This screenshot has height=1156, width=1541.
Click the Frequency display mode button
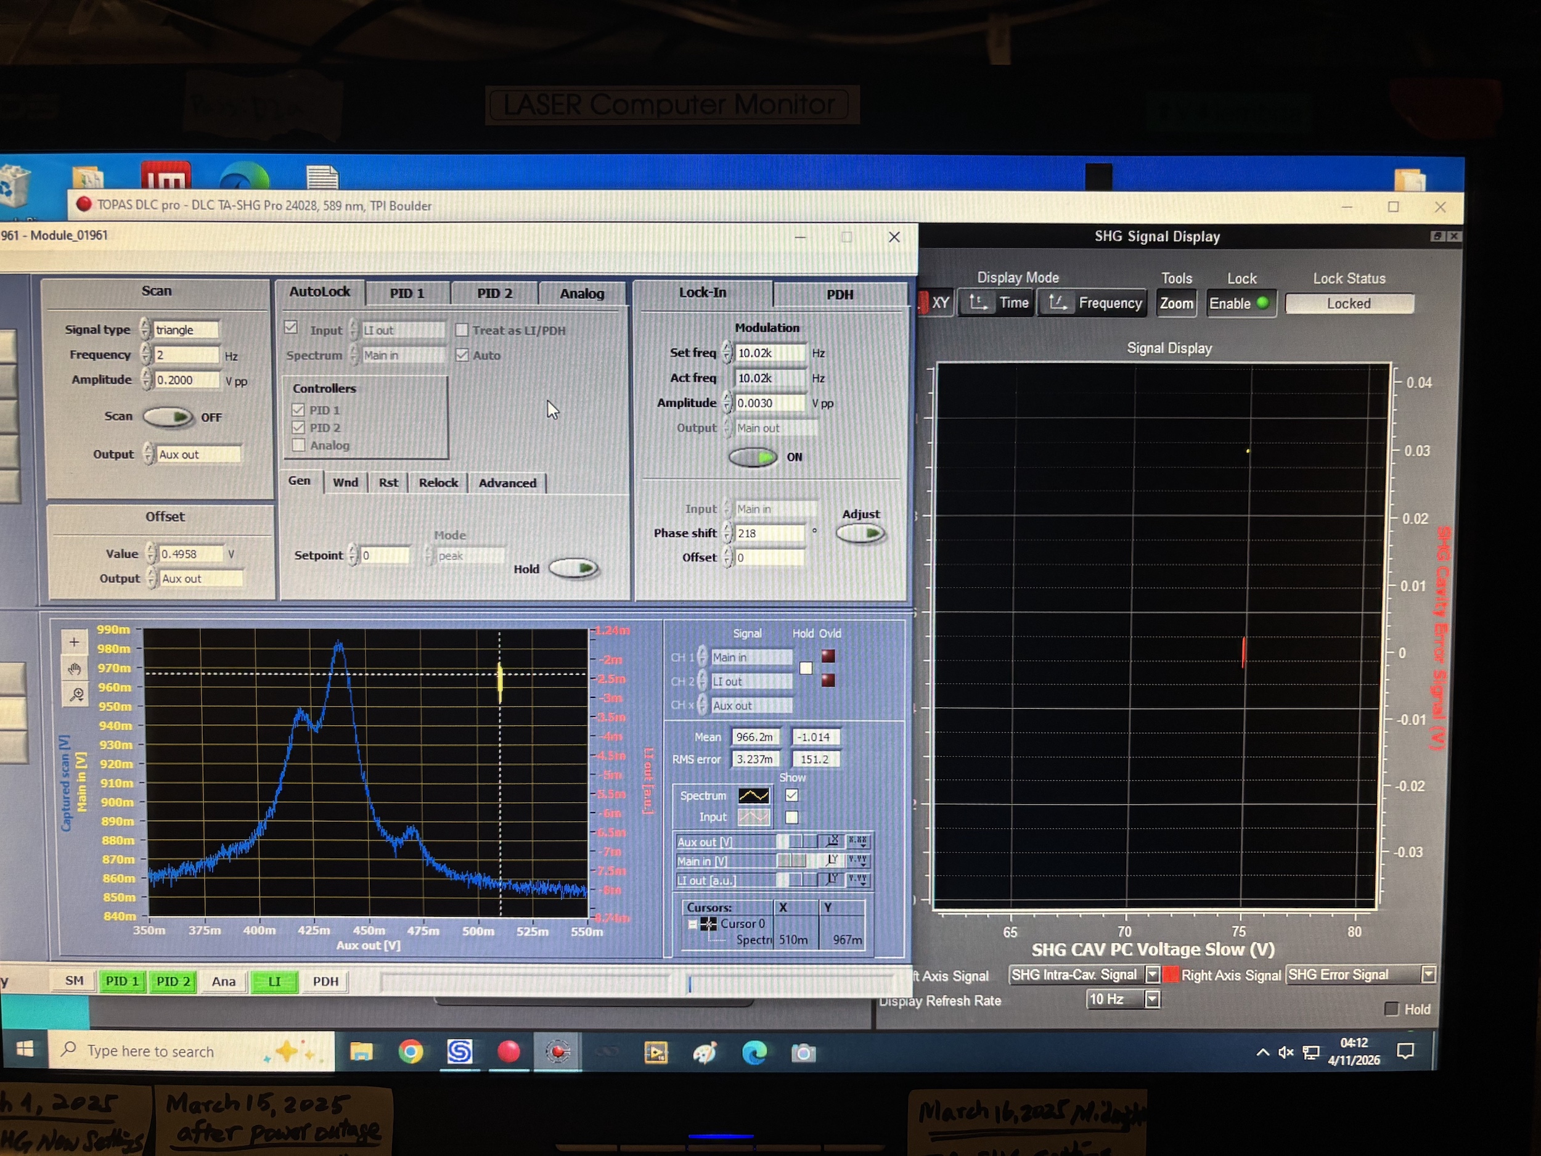pos(1092,303)
